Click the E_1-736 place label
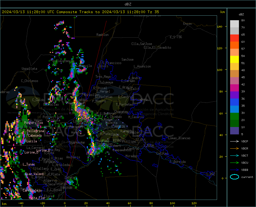256x207 pixels. click(x=176, y=37)
